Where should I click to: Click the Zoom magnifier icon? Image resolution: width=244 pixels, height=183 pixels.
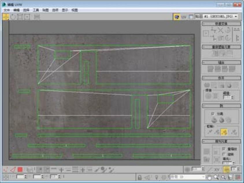click(216, 177)
